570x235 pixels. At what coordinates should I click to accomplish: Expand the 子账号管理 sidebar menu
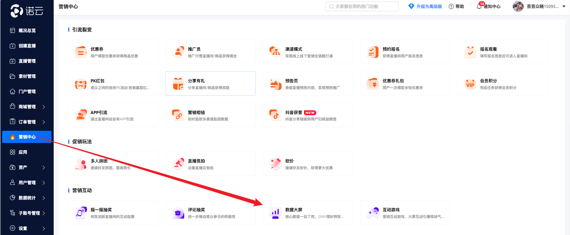[44, 213]
